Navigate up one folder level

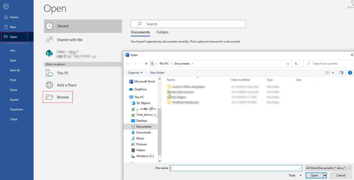coord(146,63)
